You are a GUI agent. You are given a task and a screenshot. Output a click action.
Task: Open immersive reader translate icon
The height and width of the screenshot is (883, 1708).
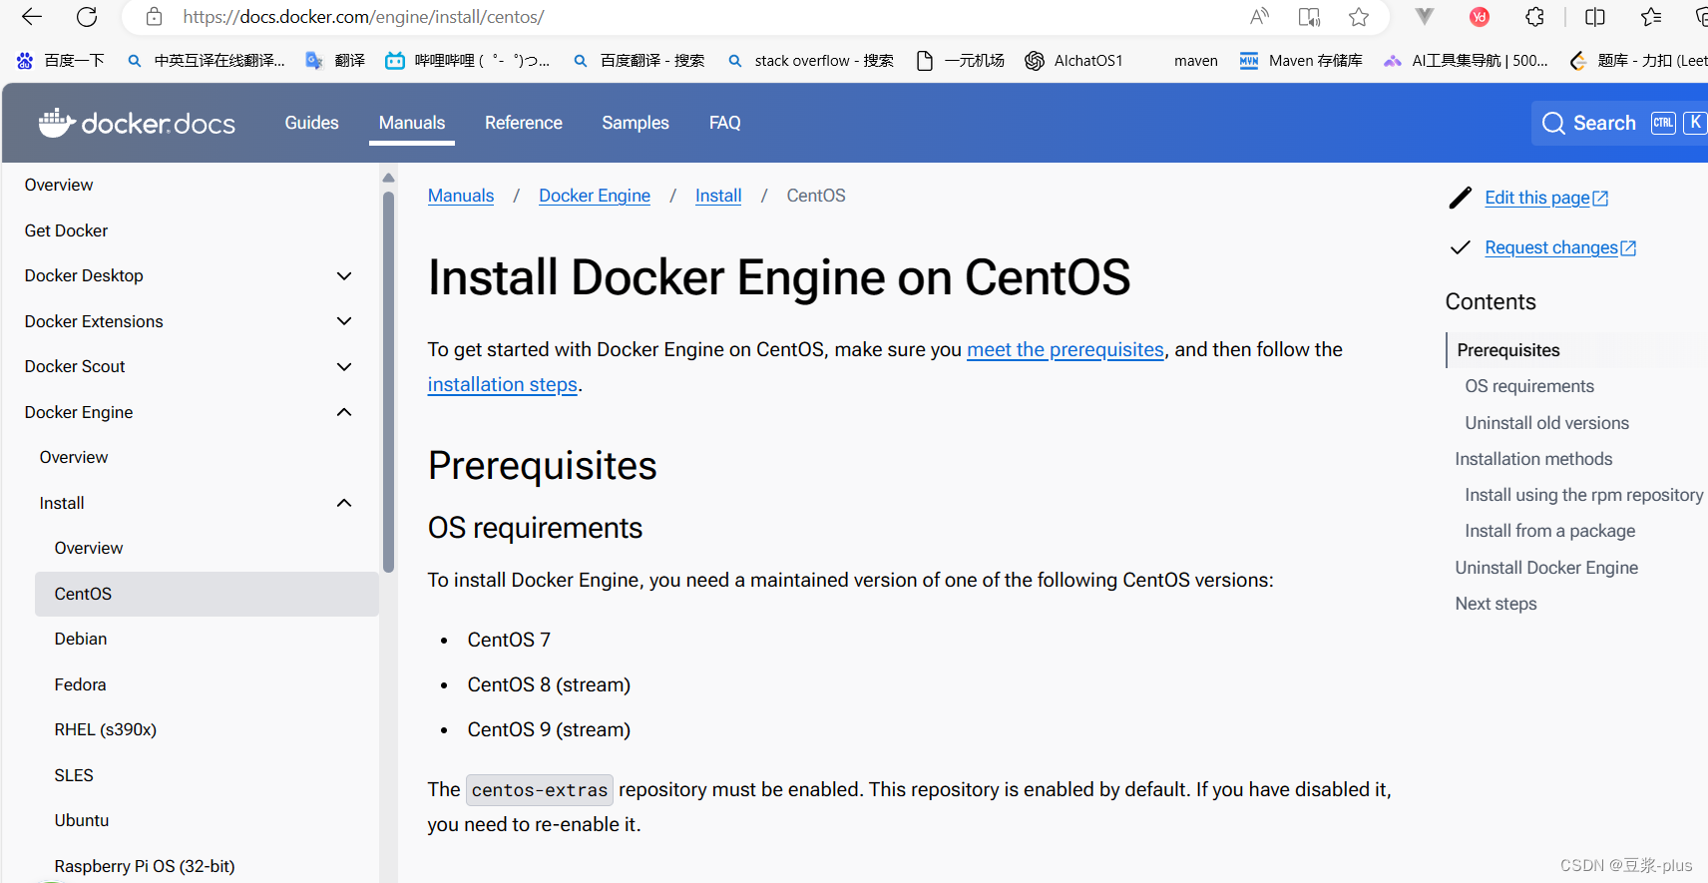pos(1309,17)
